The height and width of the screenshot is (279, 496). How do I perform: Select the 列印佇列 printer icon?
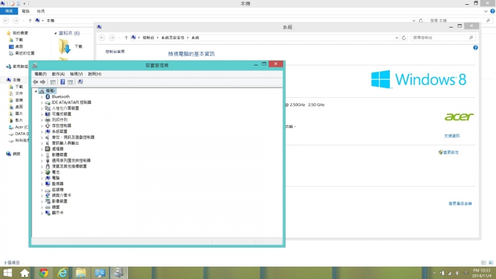click(48, 120)
